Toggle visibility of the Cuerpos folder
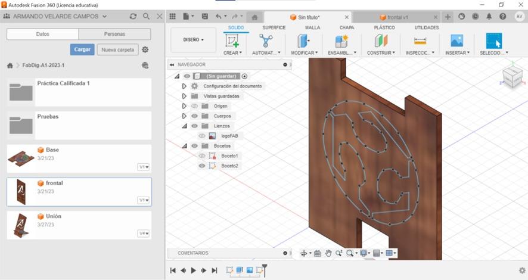Image resolution: width=528 pixels, height=280 pixels. [195, 116]
